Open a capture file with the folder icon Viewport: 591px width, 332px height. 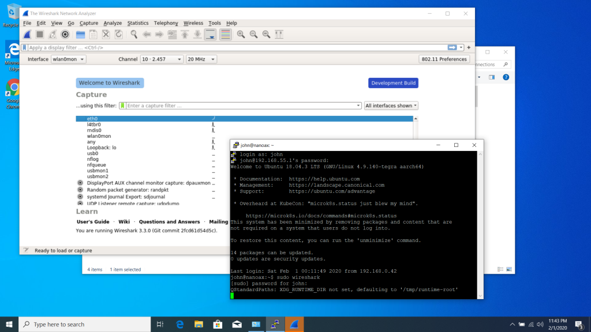[80, 35]
